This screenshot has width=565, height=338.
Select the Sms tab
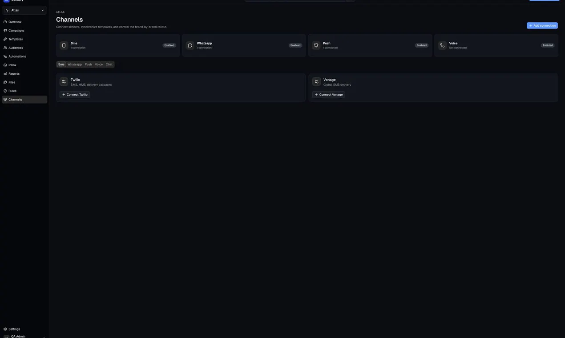click(61, 64)
